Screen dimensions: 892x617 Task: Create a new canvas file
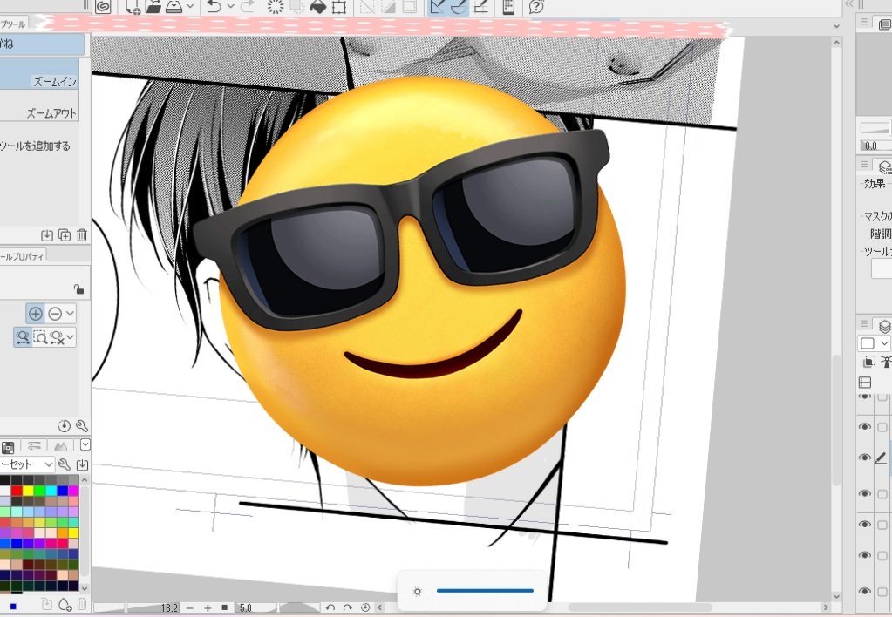(133, 6)
